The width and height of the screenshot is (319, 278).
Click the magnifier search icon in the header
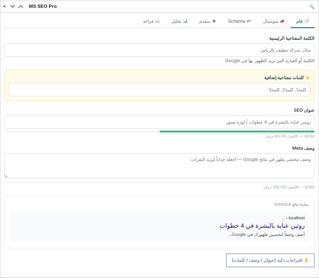pyautogui.click(x=312, y=6)
